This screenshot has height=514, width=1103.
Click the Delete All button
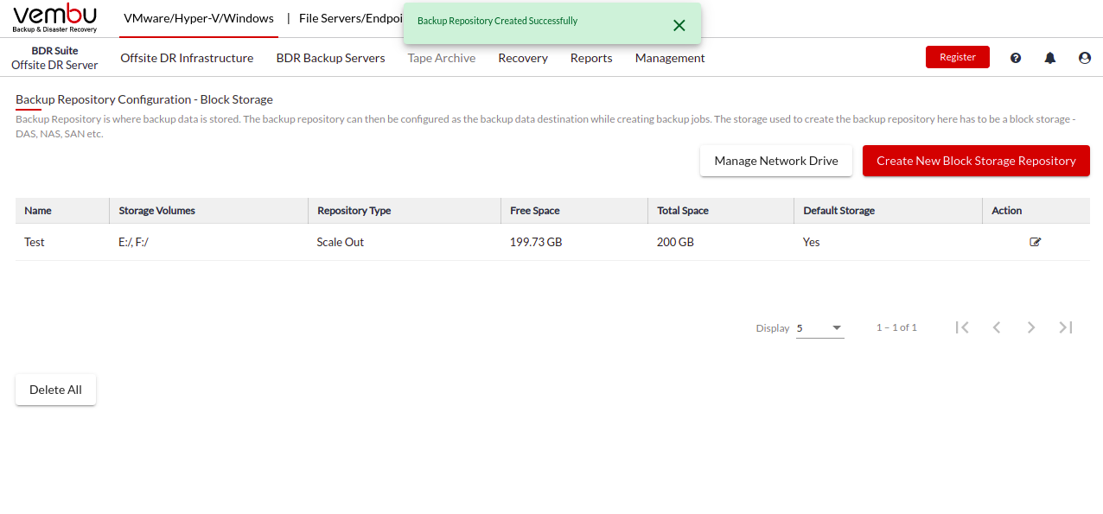(55, 390)
